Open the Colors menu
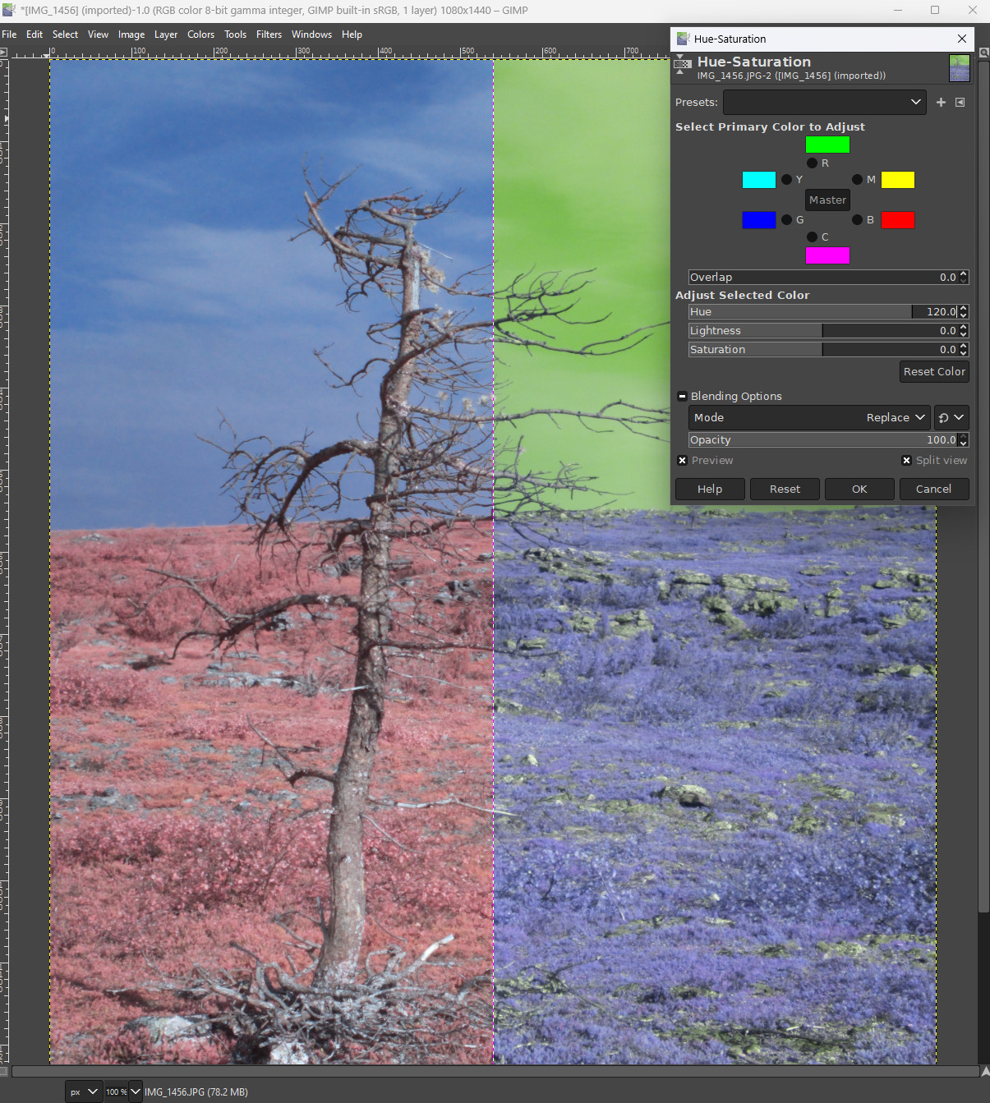 (200, 34)
